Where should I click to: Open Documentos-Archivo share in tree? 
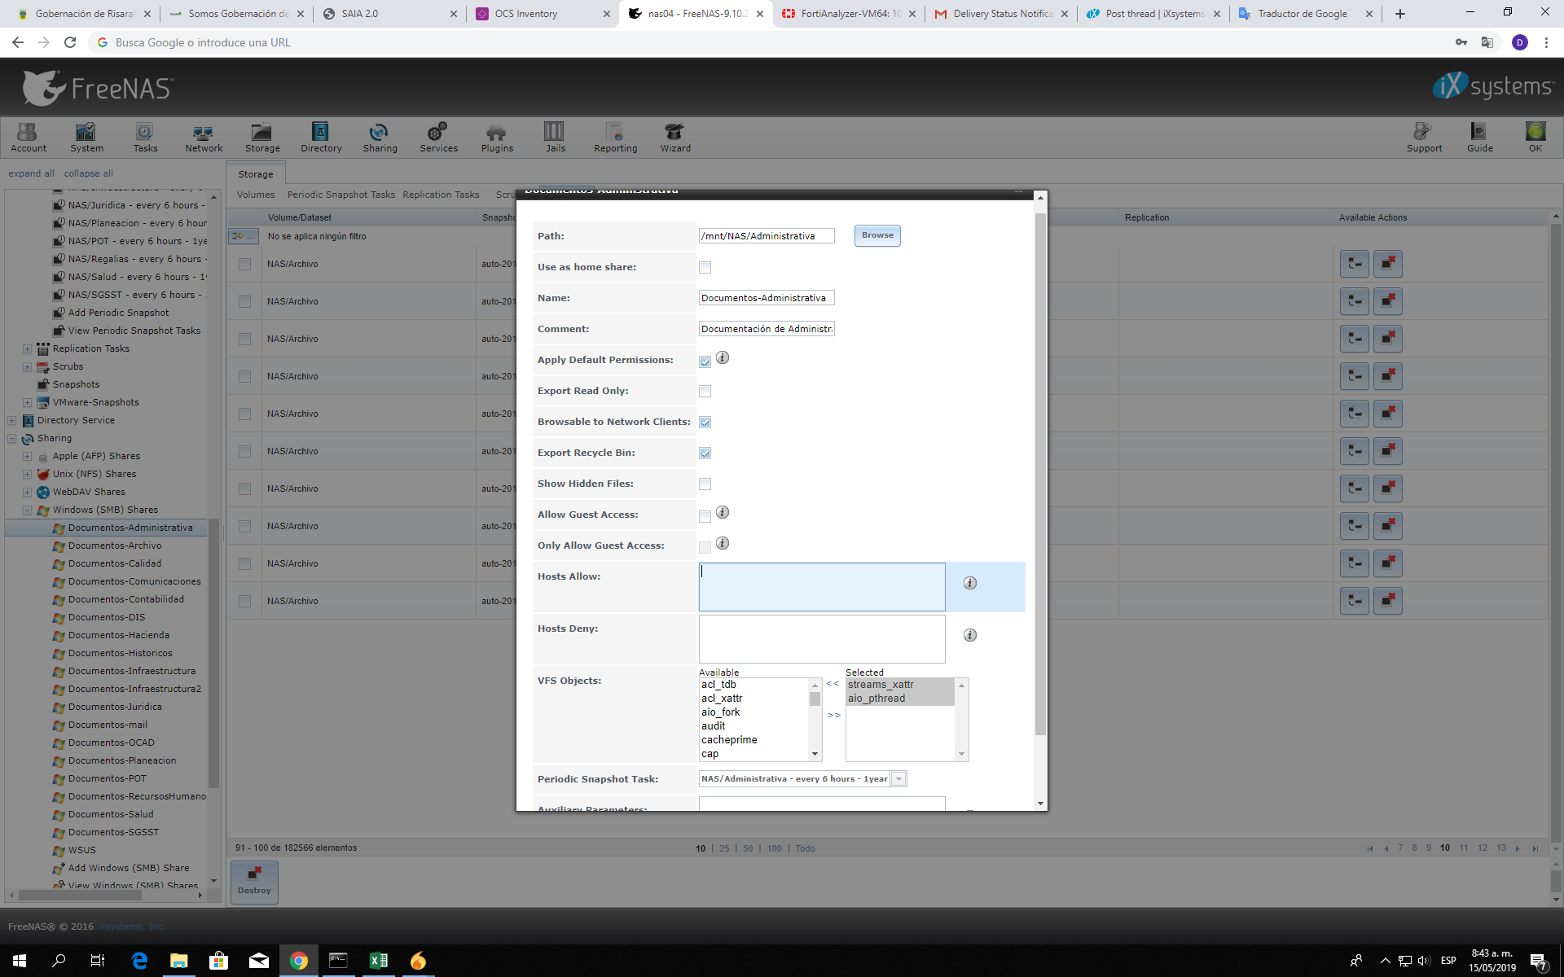coord(115,545)
